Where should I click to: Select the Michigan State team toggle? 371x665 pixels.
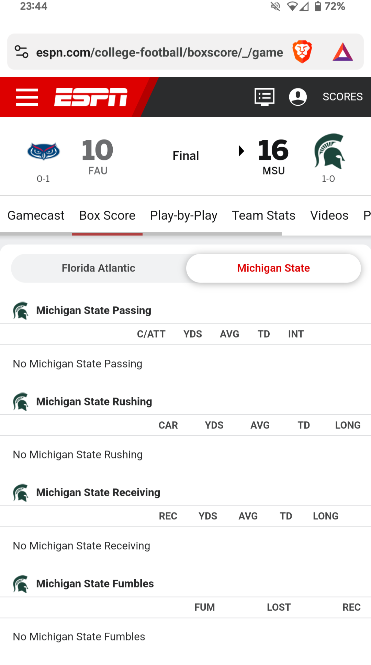pos(273,268)
